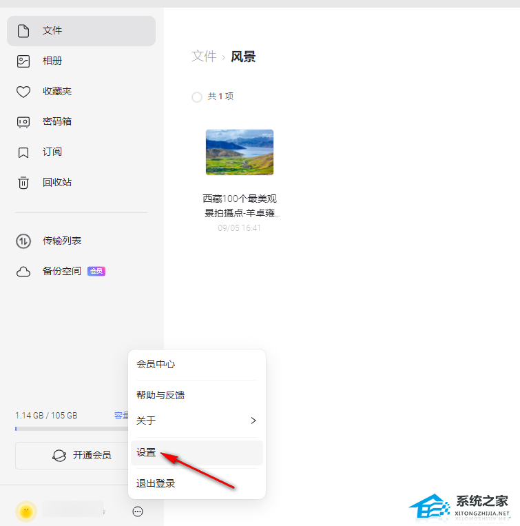This screenshot has width=520, height=526.
Task: Click the 开通会员 button
Action: click(x=72, y=456)
